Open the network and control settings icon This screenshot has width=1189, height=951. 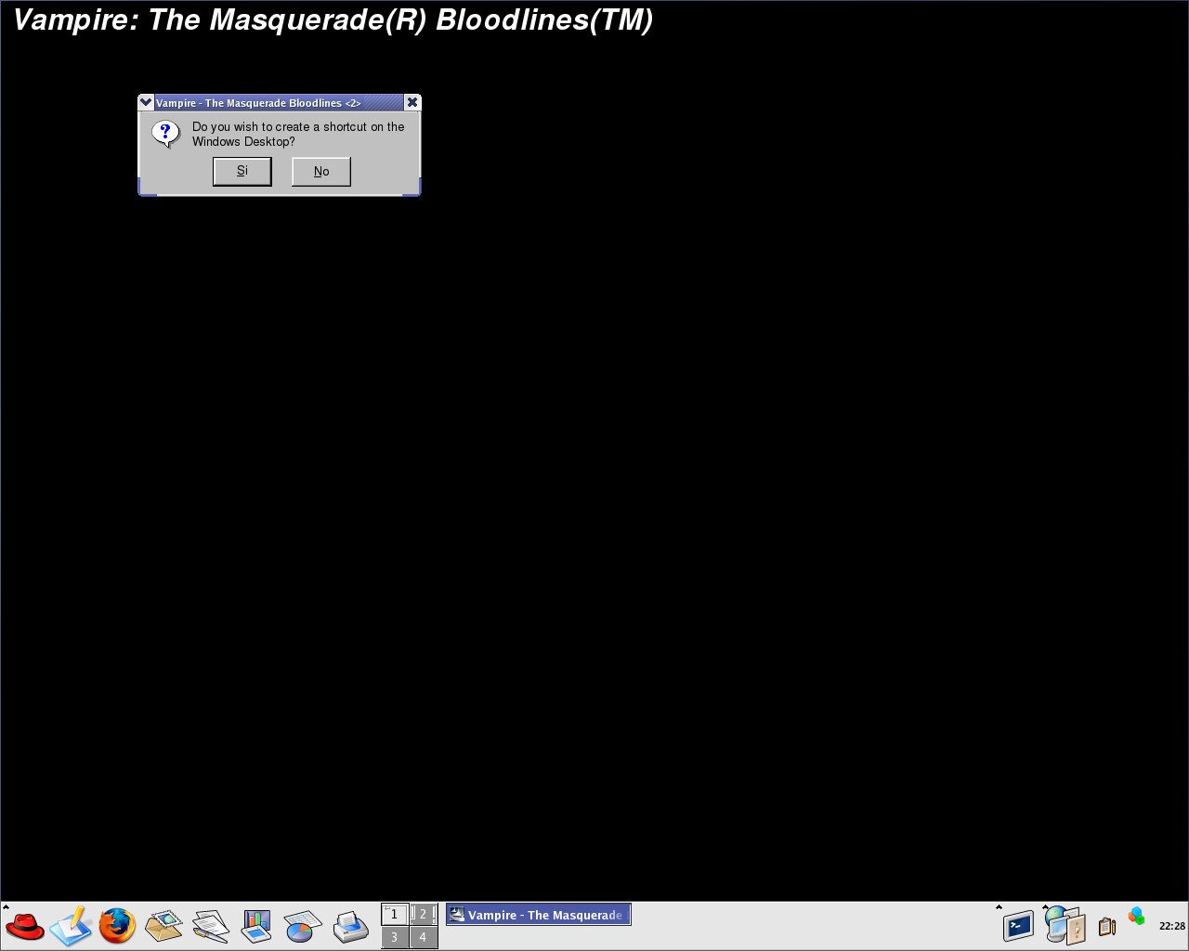pyautogui.click(x=1065, y=926)
